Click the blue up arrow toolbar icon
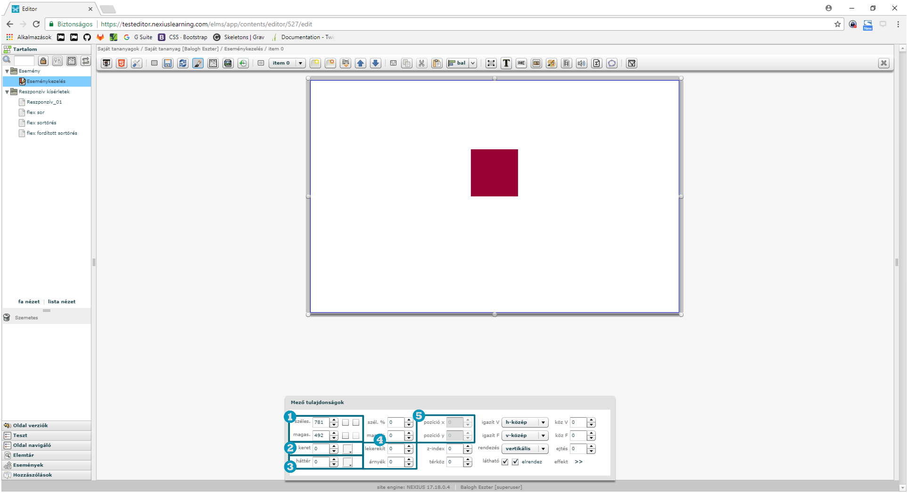Image resolution: width=907 pixels, height=493 pixels. tap(361, 63)
